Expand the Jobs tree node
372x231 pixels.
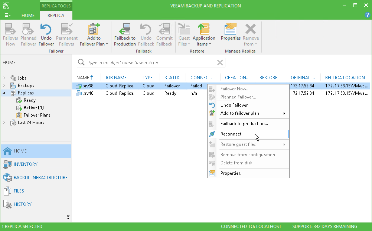coord(4,78)
